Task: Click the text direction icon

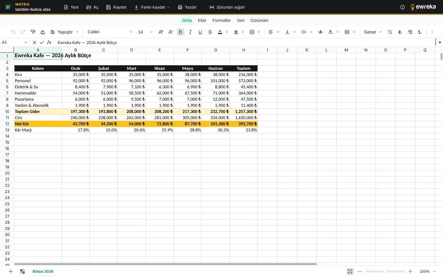Action: (x=321, y=32)
